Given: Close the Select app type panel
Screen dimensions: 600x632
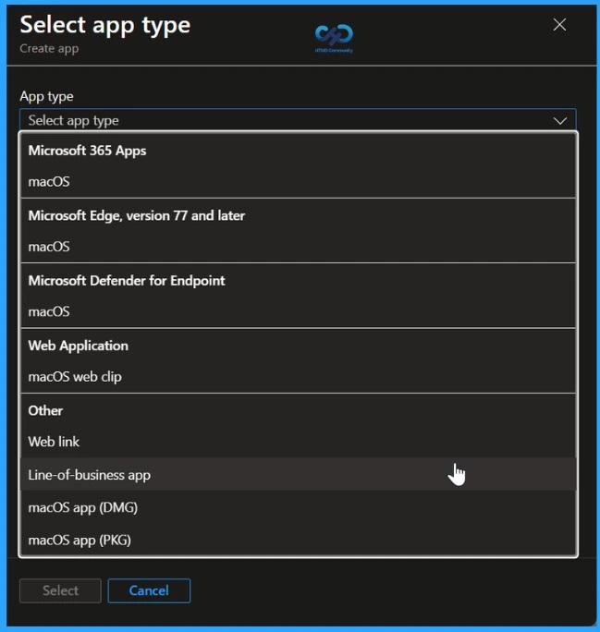Looking at the screenshot, I should (x=559, y=25).
